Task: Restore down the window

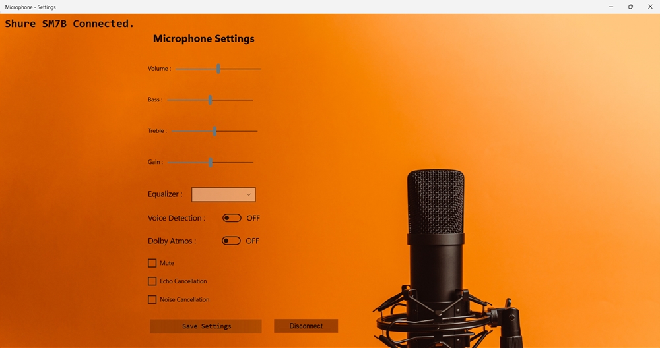Action: (630, 7)
